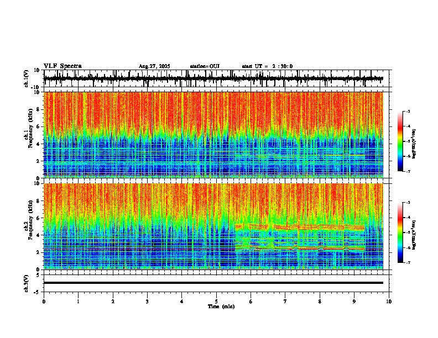Click time axis tick label "3"

(147, 302)
